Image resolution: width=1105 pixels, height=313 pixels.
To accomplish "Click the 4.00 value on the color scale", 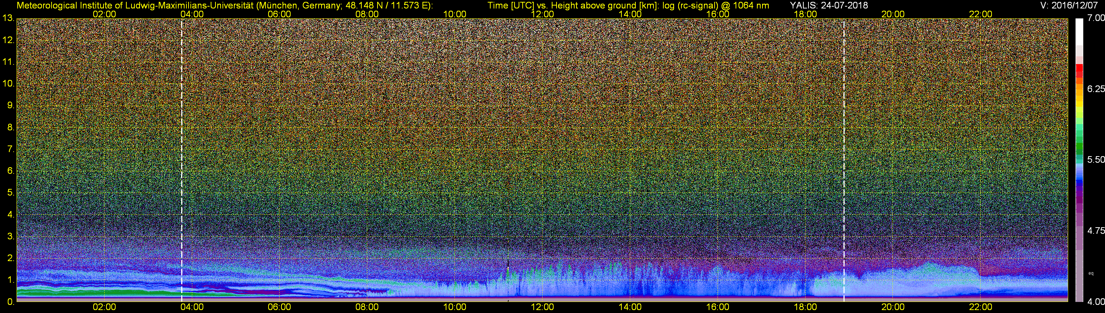I will (x=1096, y=302).
